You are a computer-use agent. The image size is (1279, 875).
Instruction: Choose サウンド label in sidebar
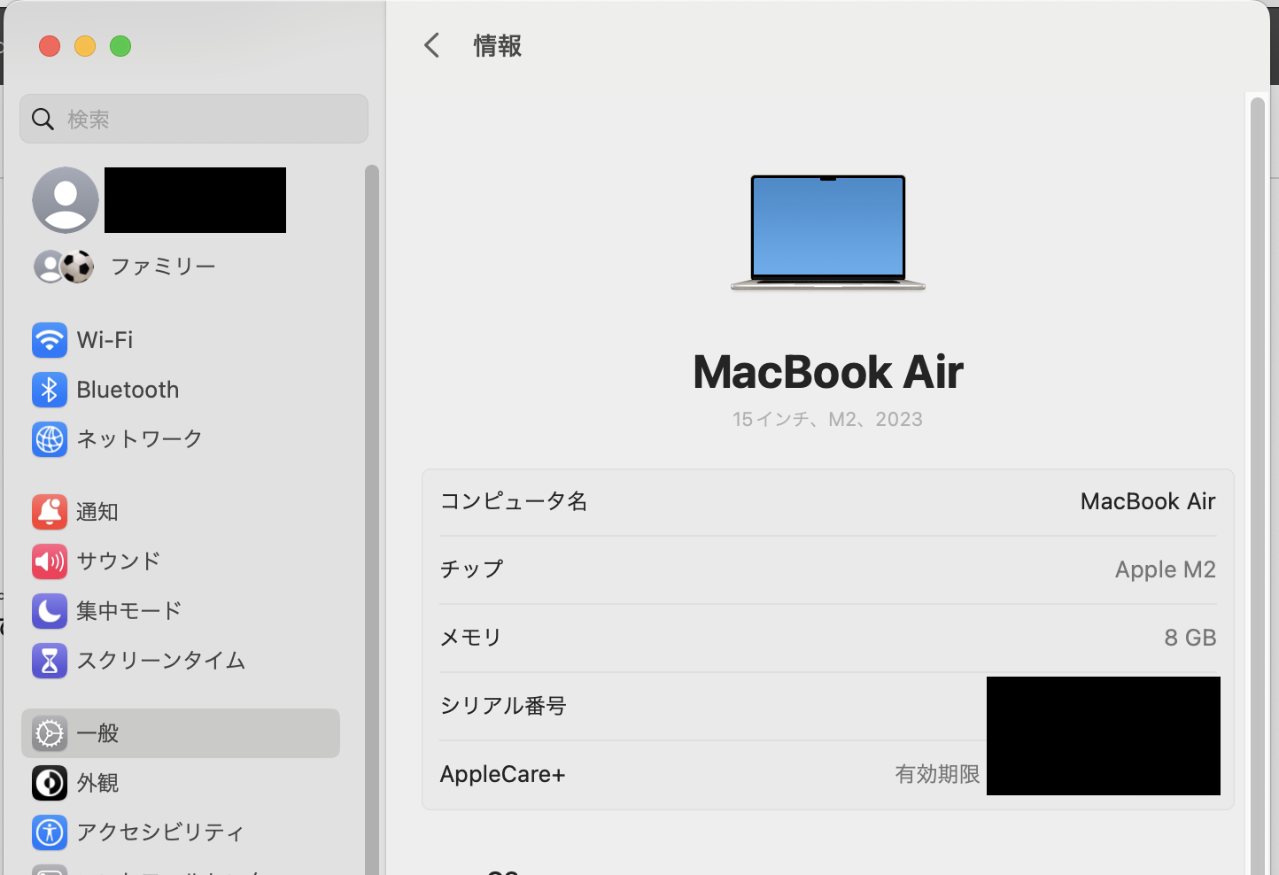click(x=119, y=561)
